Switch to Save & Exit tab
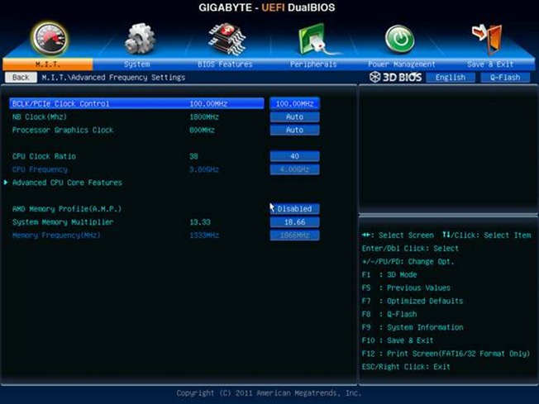Screen dimensions: 539x404 [490, 64]
